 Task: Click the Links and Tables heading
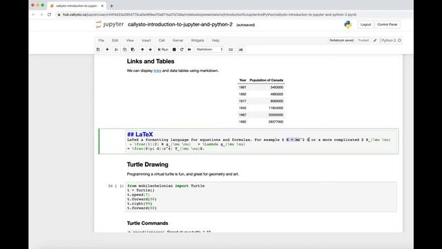click(151, 62)
